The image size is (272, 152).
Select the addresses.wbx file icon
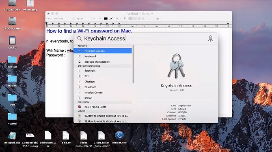(x=48, y=139)
